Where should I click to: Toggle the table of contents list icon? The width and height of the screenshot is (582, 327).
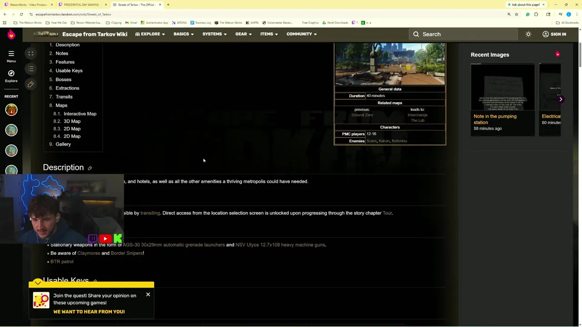(30, 69)
